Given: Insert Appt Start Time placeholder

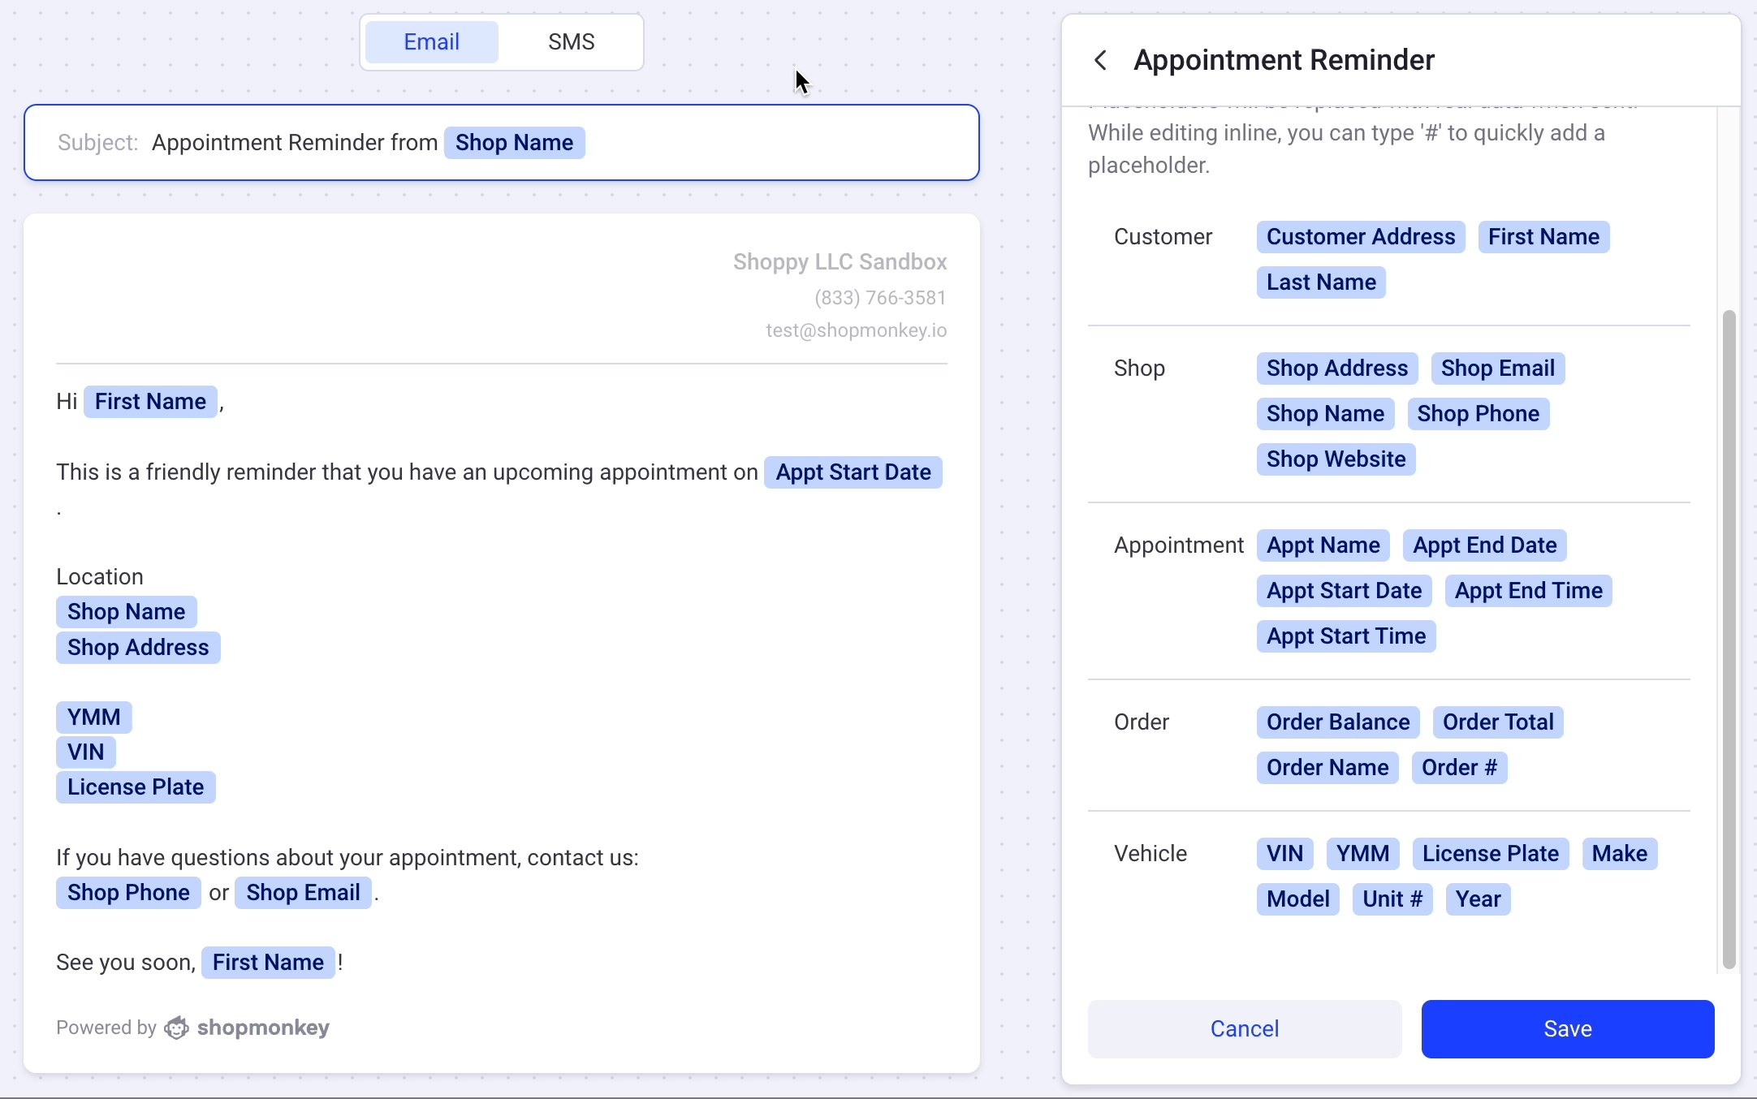Looking at the screenshot, I should 1346,636.
